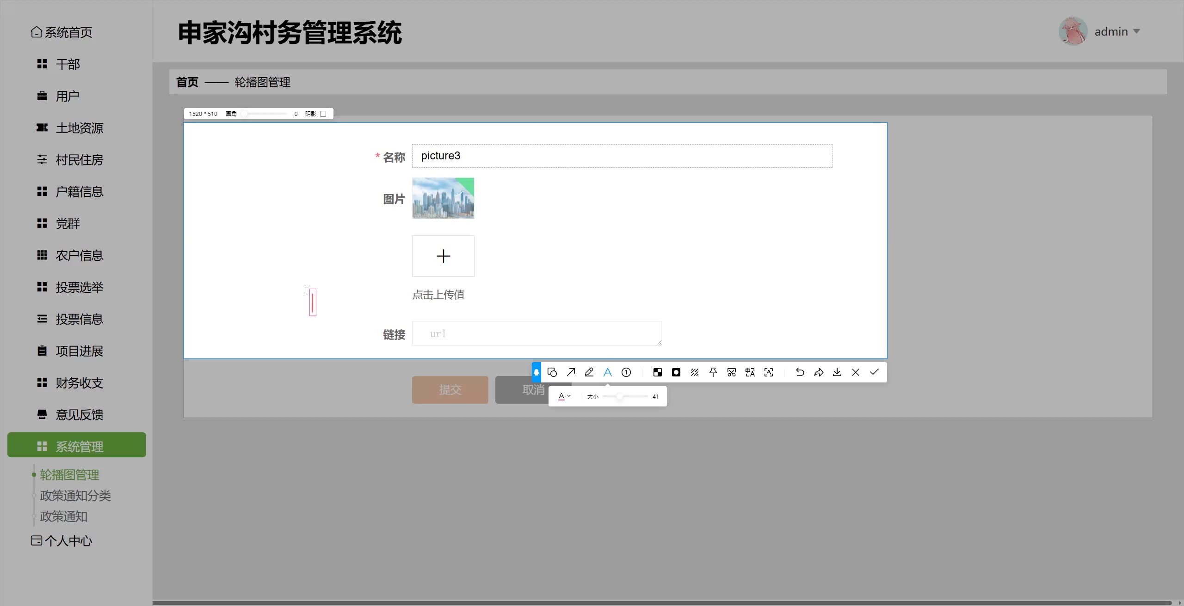The width and height of the screenshot is (1184, 606).
Task: Choose the shape drawing tool
Action: pyautogui.click(x=552, y=372)
